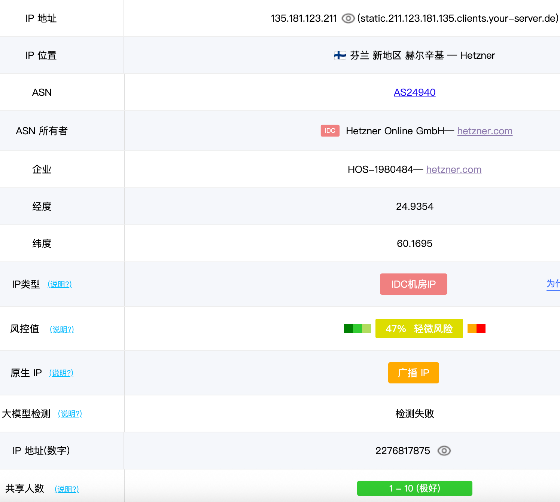Toggle eye icon next to numeric IP 2276817875

[x=444, y=451]
